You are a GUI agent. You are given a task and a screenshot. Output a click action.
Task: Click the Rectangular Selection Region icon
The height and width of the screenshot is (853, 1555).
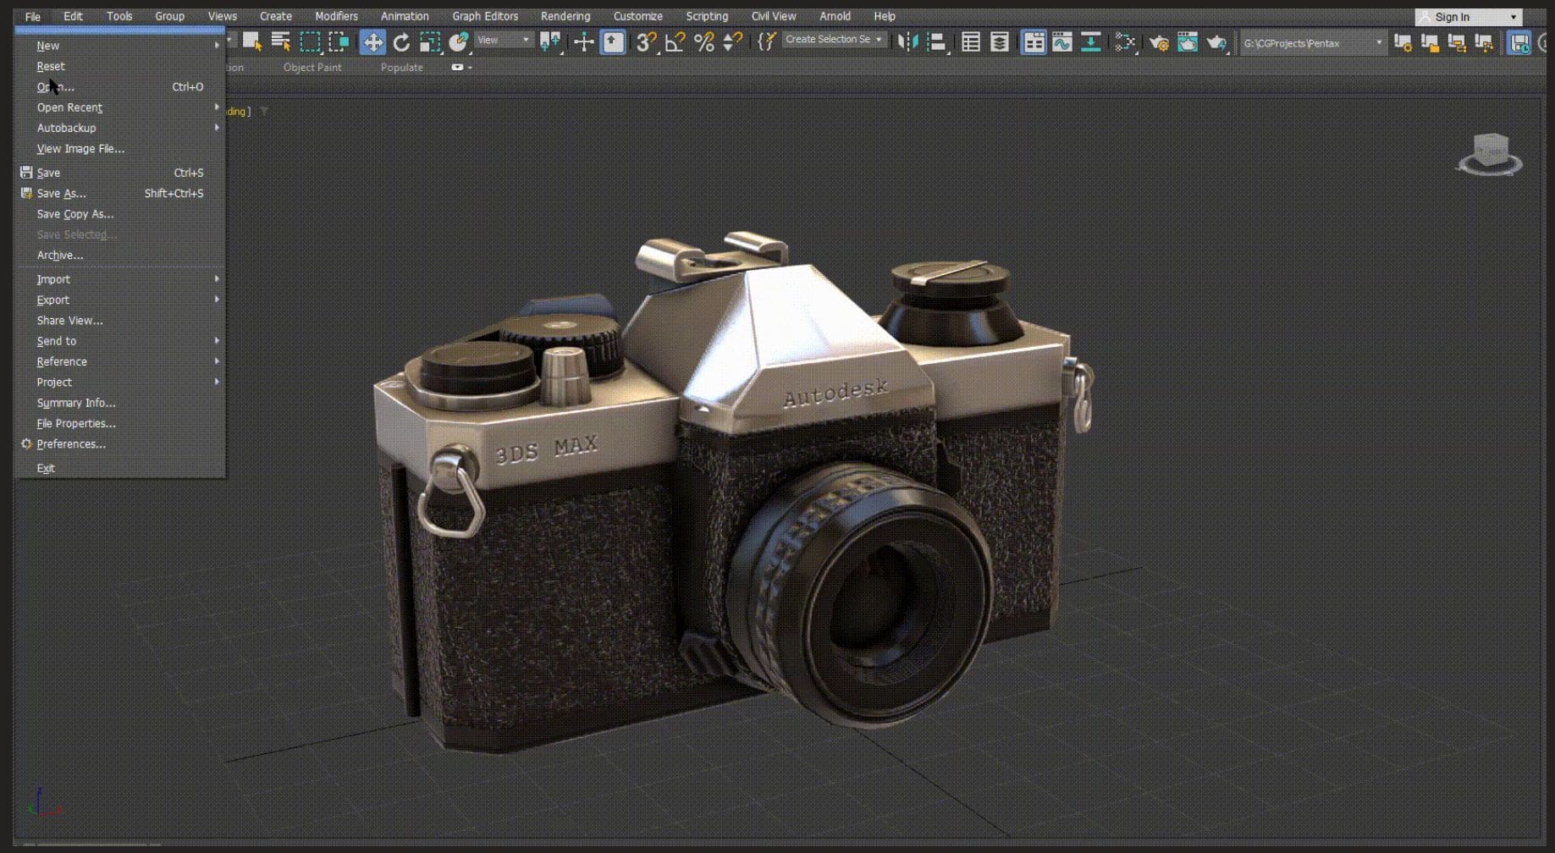coord(311,41)
